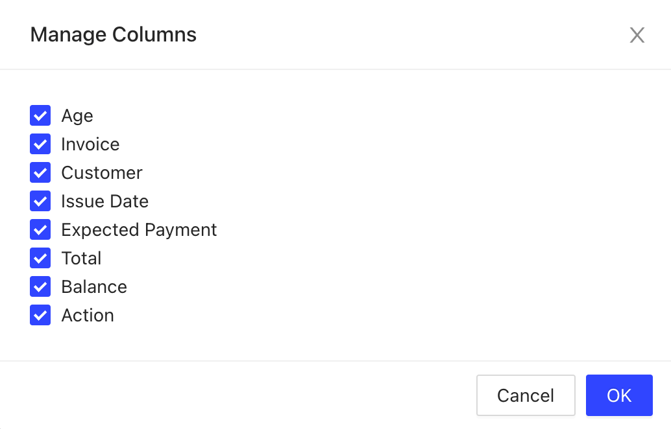This screenshot has width=671, height=429.
Task: Click the Manage Columns dialog title
Action: click(114, 34)
